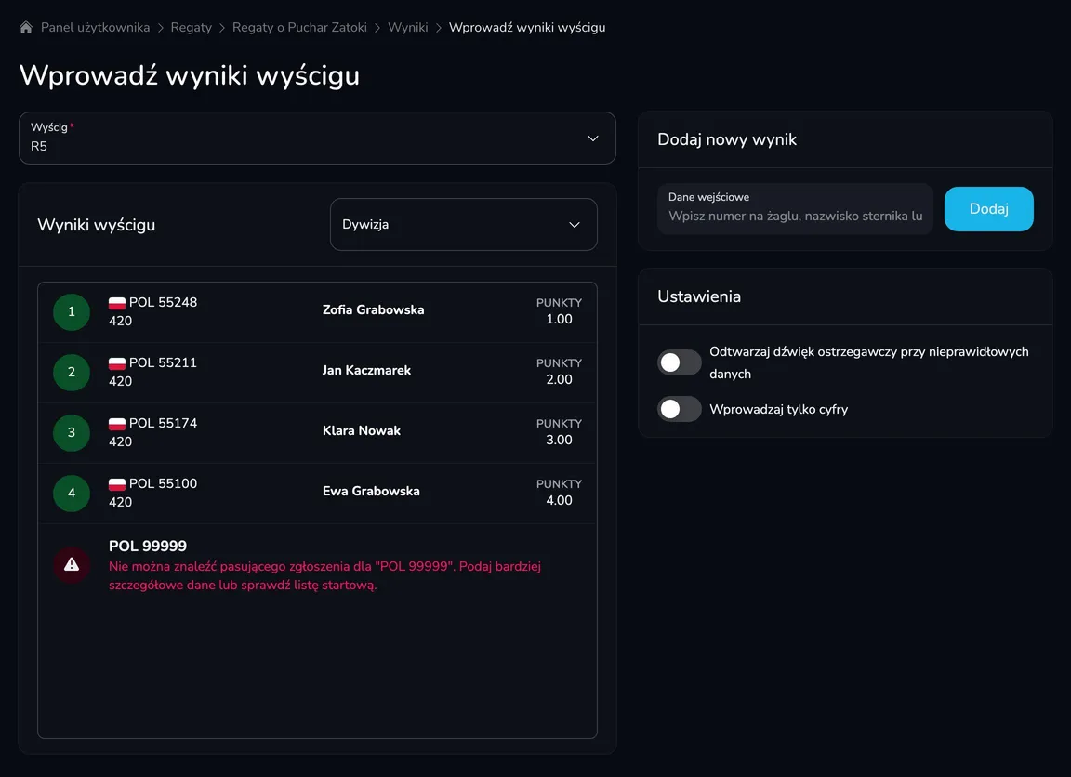Click the Wprowadzaj tylko cyfry label
Viewport: 1071px width, 777px height.
779,409
